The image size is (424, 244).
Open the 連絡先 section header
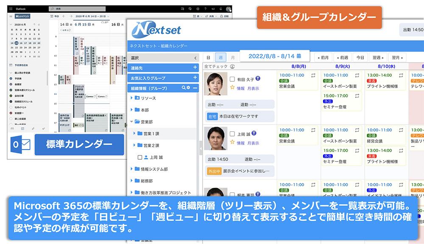163,68
